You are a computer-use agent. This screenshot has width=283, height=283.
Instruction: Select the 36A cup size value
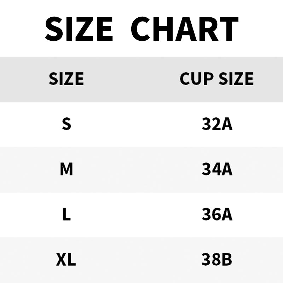(217, 215)
